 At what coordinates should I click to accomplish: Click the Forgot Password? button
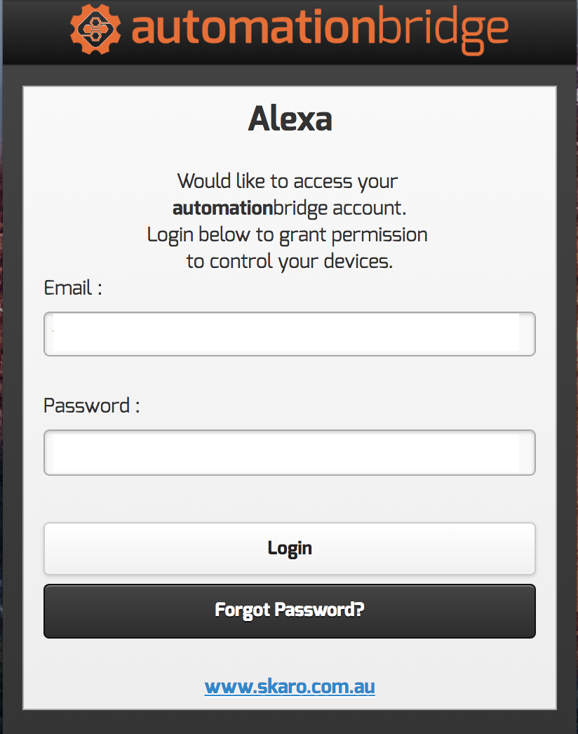(x=289, y=610)
